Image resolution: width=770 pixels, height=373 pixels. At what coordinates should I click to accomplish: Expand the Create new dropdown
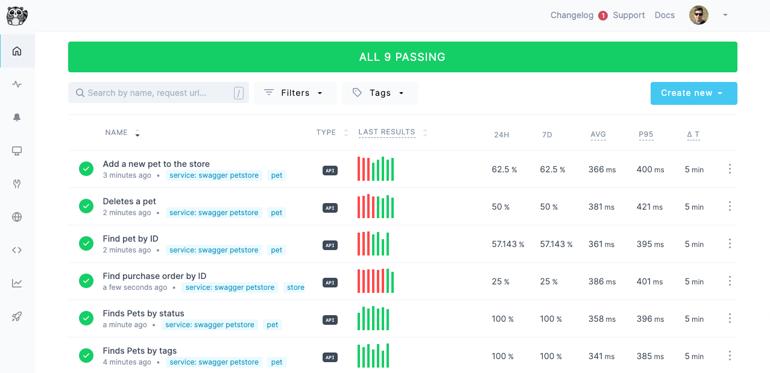click(x=693, y=93)
